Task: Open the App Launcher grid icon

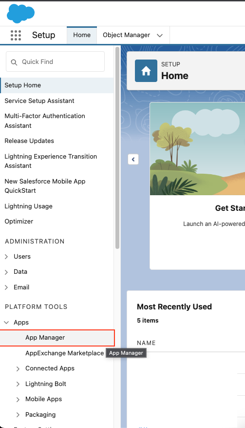Action: coord(16,35)
